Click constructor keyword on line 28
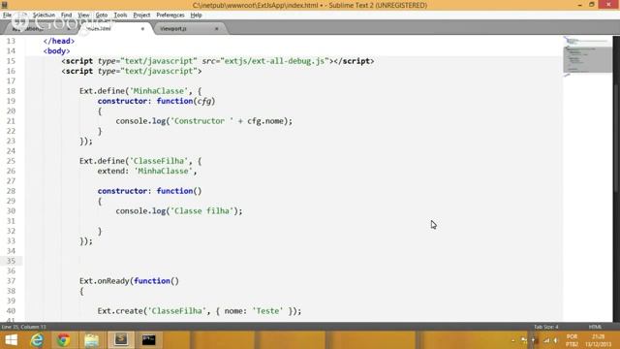 [122, 191]
